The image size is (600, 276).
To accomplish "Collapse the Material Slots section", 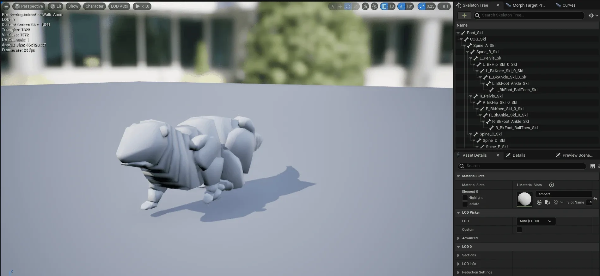I will pyautogui.click(x=458, y=176).
